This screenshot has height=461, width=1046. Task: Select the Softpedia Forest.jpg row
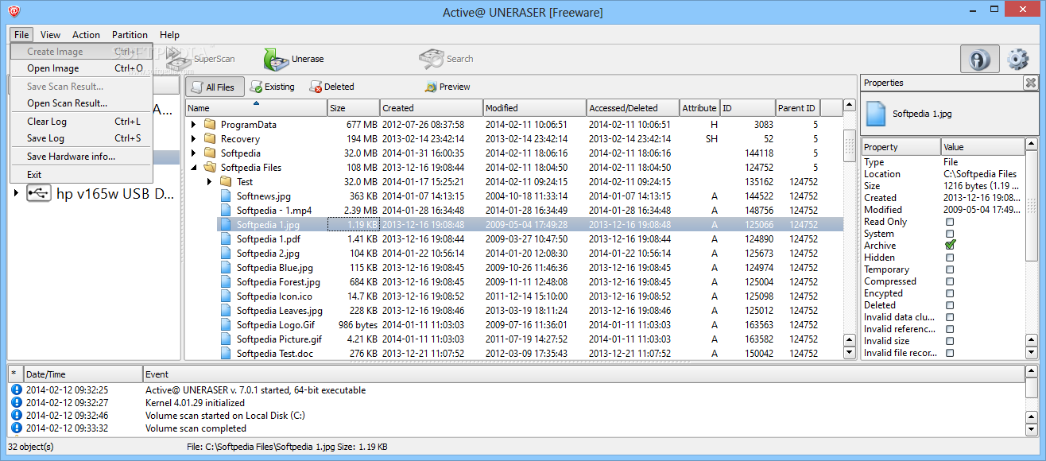point(514,281)
